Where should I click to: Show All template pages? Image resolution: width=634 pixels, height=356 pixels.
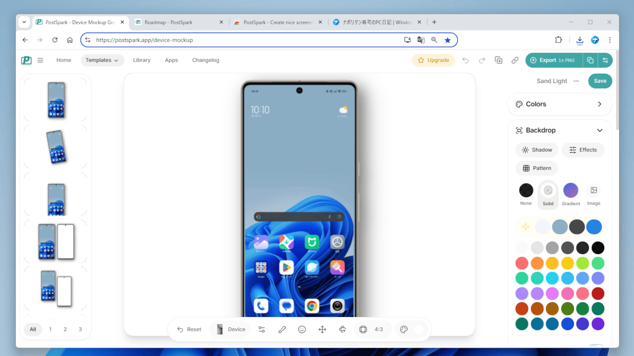pos(33,329)
